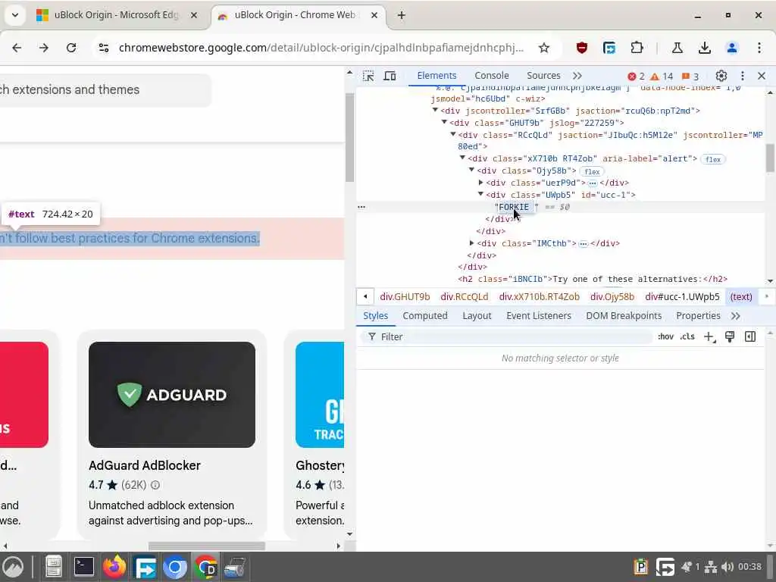Select div.GHUT9b in the breadcrumb trail
776x582 pixels.
[405, 297]
